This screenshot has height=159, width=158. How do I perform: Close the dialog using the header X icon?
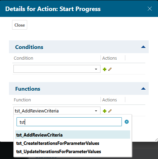pos(150,9)
